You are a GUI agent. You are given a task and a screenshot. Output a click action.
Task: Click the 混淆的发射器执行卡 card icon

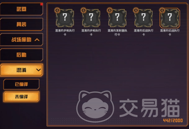pyautogui.click(x=117, y=18)
